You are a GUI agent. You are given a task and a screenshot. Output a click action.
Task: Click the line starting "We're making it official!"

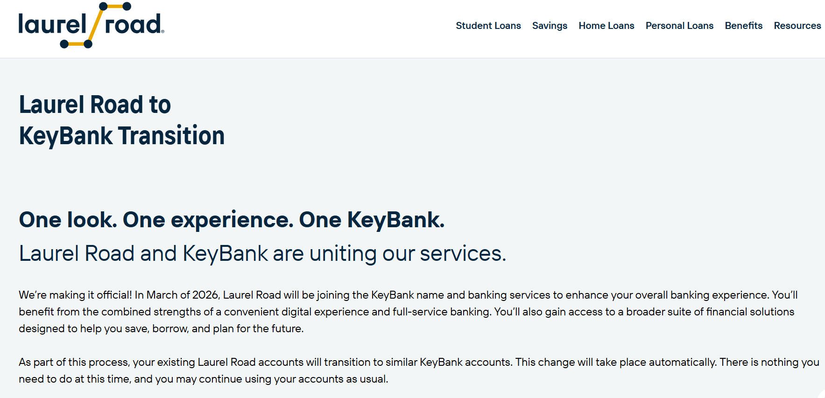coord(408,295)
